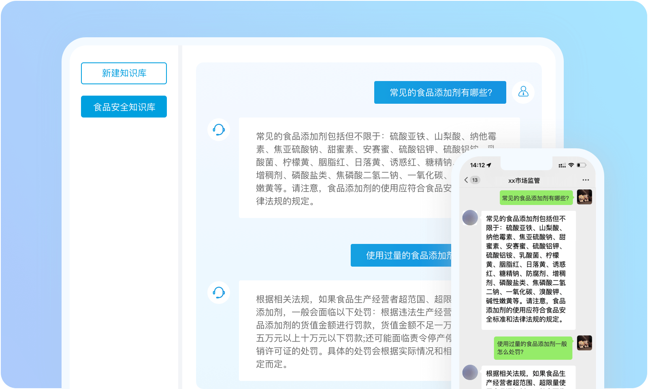Tap the green 使用过量的食品添加剂一般怎么处罚? message

pyautogui.click(x=533, y=348)
